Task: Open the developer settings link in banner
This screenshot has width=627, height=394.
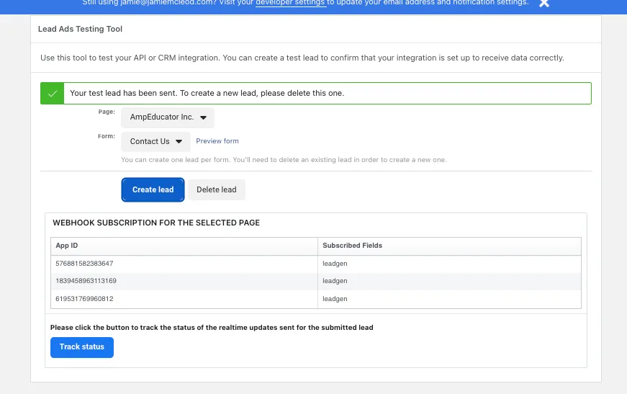Action: [x=291, y=3]
